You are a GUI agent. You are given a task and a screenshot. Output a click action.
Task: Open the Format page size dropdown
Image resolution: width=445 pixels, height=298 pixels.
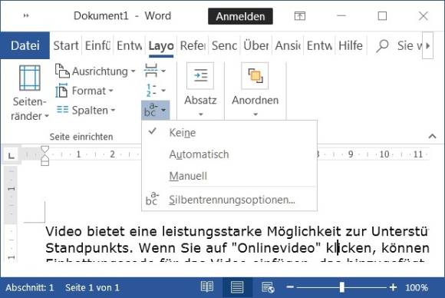[84, 91]
